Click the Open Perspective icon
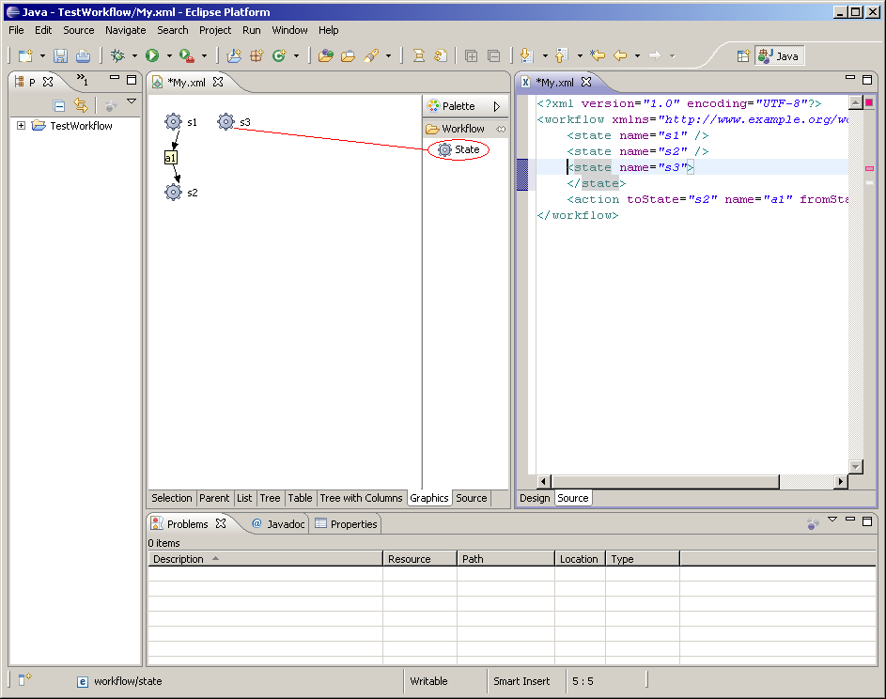This screenshot has height=699, width=886. coord(743,56)
